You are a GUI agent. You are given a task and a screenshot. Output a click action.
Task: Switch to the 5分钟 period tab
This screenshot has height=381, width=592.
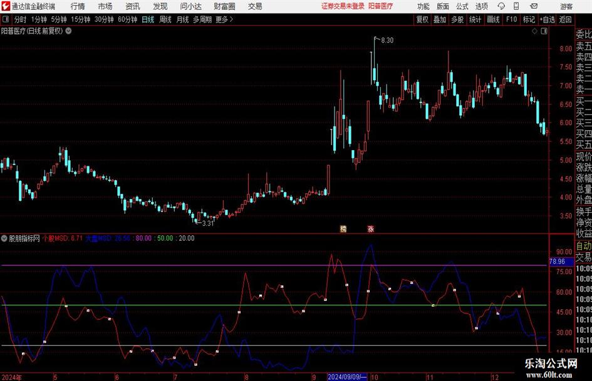coord(58,19)
